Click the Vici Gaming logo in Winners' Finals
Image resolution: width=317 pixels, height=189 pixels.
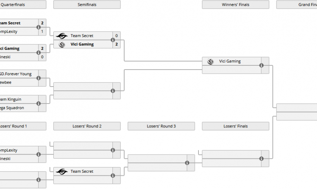click(x=211, y=61)
